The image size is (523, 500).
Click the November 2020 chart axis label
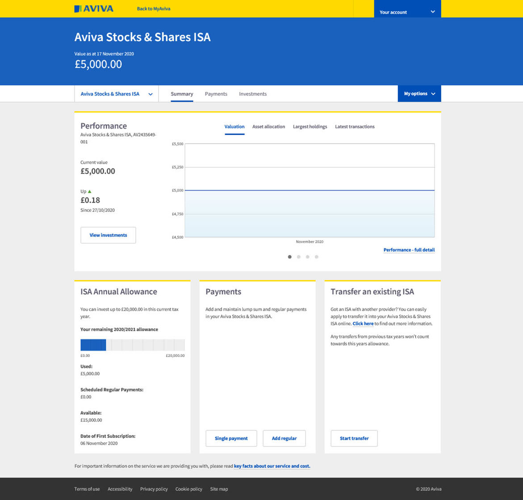click(310, 242)
